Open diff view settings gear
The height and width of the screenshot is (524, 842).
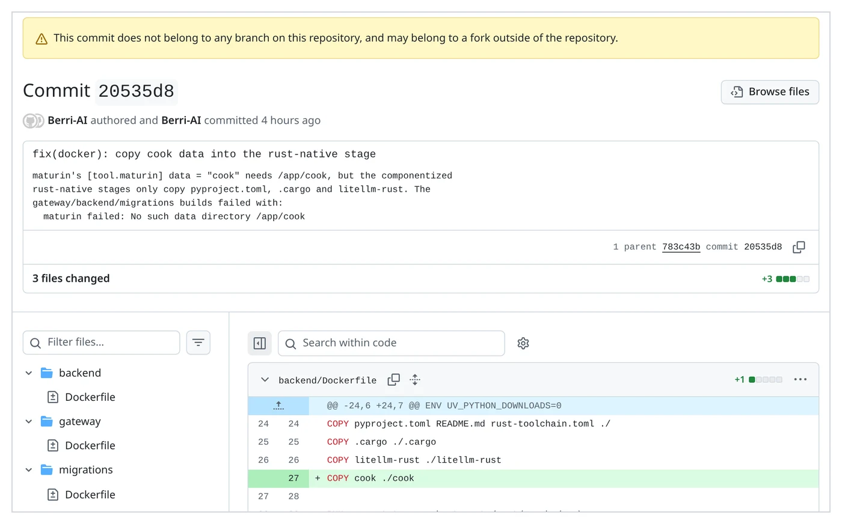click(x=523, y=343)
